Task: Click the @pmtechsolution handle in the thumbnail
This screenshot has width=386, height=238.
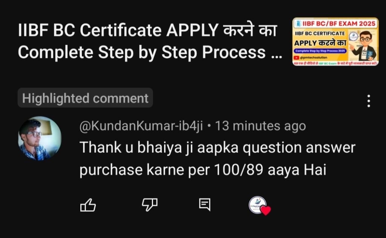Action: 313,58
